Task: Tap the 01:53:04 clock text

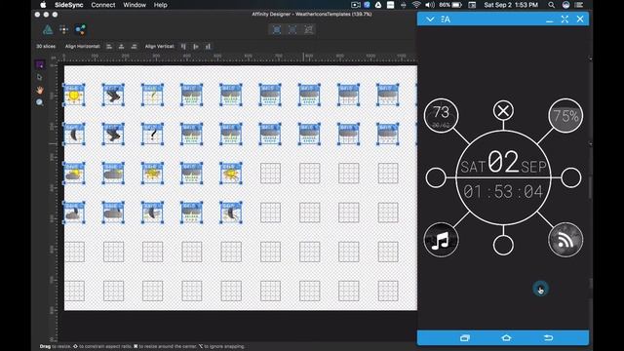Action: click(503, 192)
